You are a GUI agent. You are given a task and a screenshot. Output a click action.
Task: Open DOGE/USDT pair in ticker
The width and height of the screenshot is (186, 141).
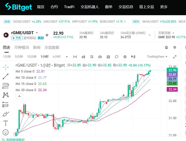click(27, 22)
